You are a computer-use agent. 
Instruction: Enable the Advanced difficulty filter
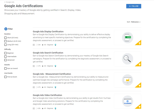tap(5, 60)
